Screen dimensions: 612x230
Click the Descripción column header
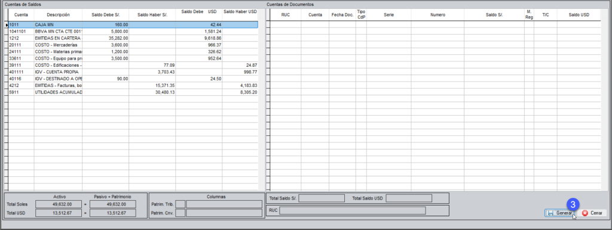tap(58, 15)
